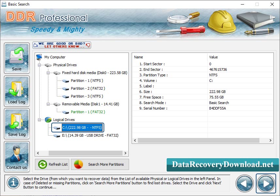Click the Volume value C:
This screenshot has height=196, width=280.
coord(211,81)
